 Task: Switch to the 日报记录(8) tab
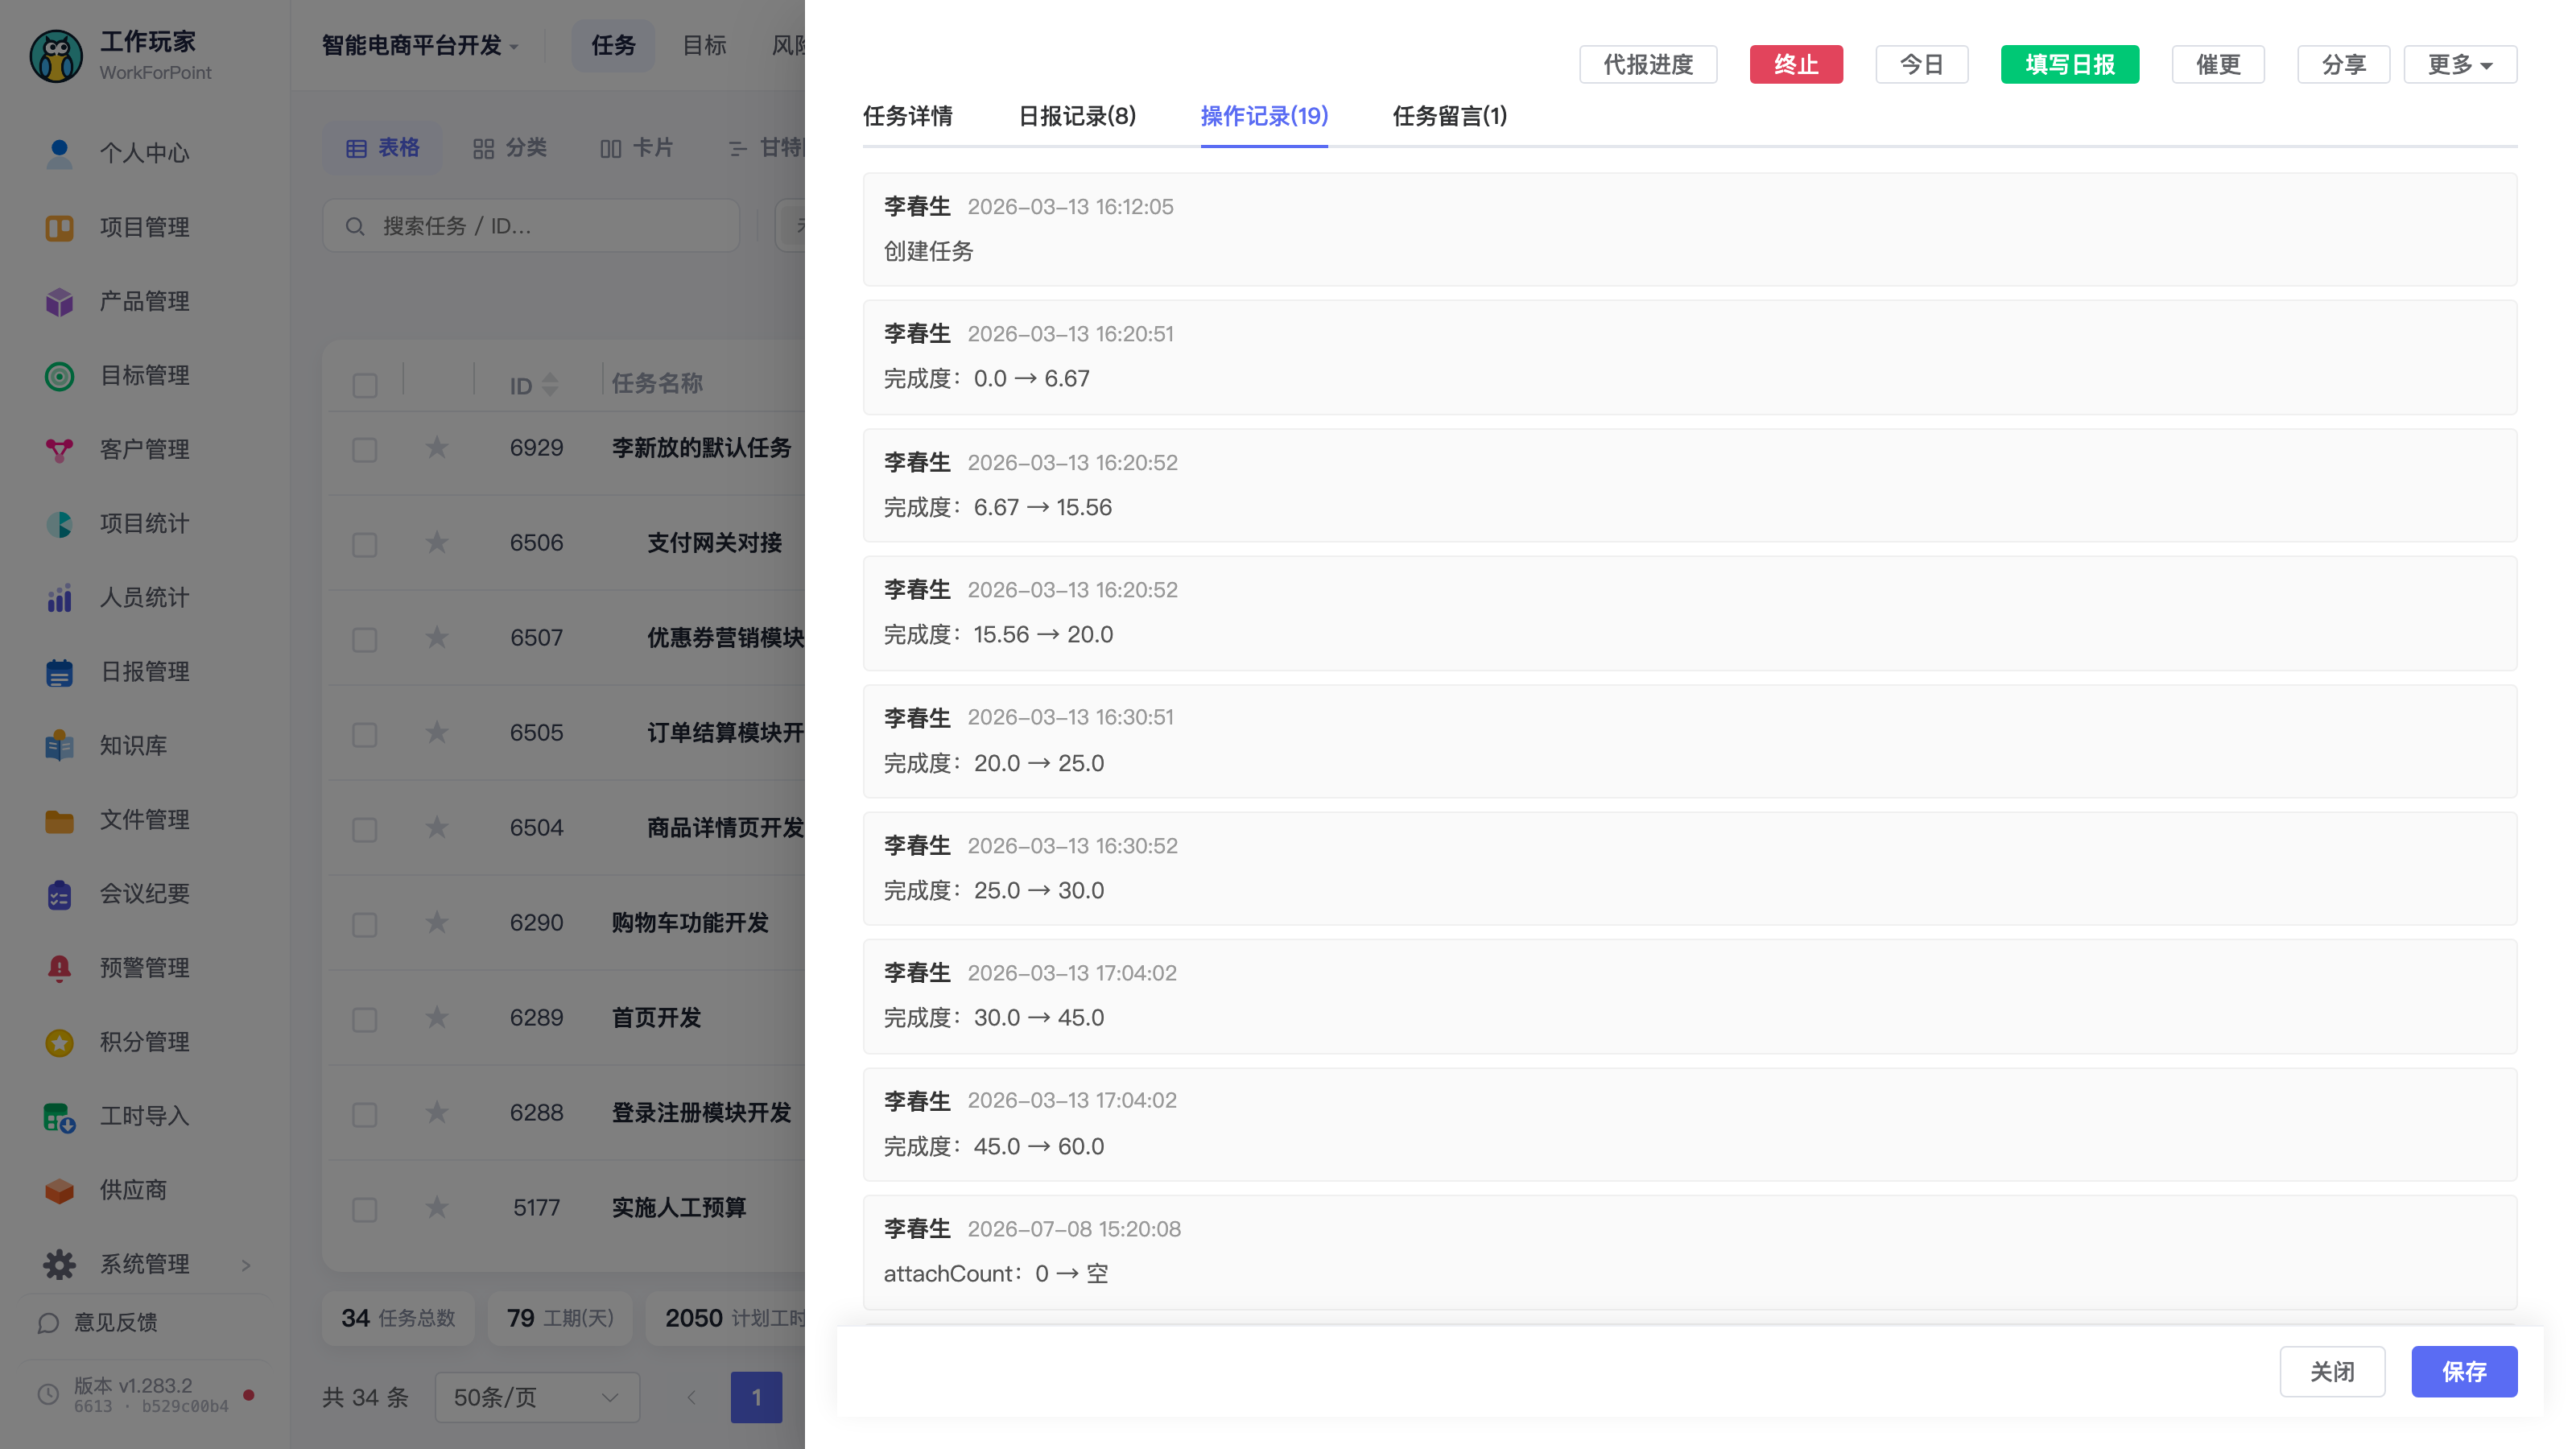pyautogui.click(x=1076, y=116)
